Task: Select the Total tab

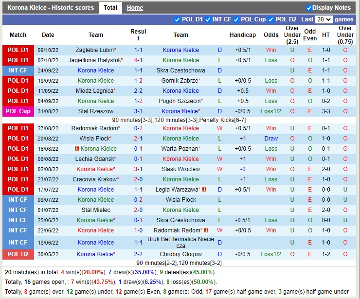Action: click(110, 8)
